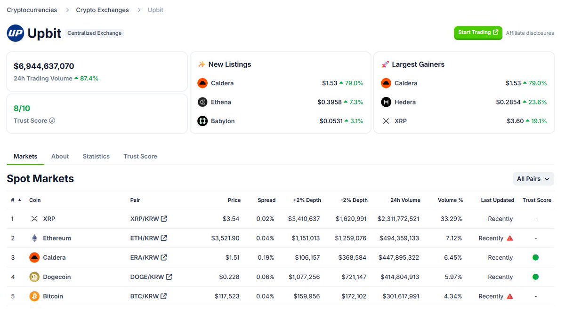565x310 pixels.
Task: Click the Upbit logo icon
Action: (16, 33)
